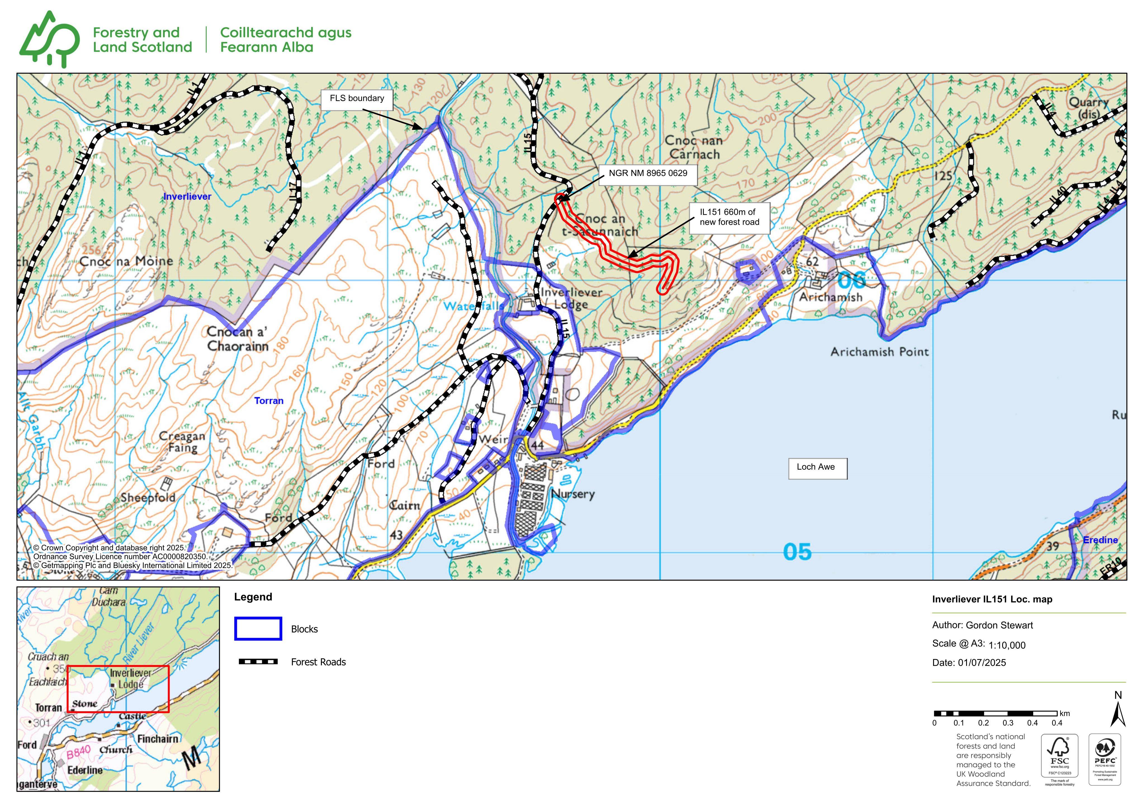Click the 'Inverliever Lodge' label on main map
Viewport: 1145px width, 809px height.
(x=571, y=299)
